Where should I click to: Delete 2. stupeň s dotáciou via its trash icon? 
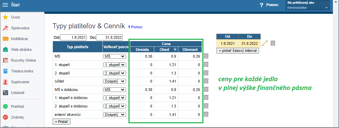(206, 106)
